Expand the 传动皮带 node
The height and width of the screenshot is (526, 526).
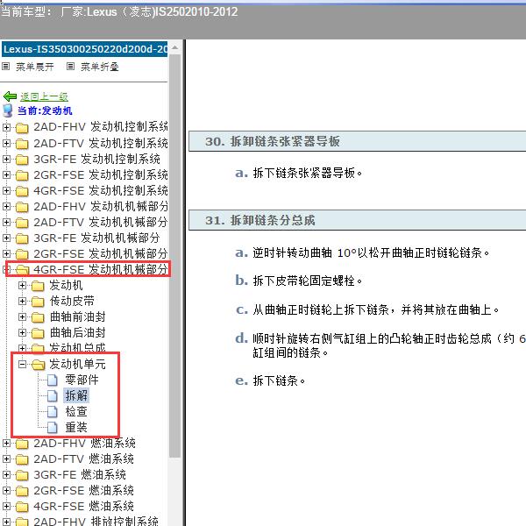(x=22, y=302)
